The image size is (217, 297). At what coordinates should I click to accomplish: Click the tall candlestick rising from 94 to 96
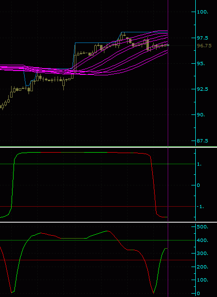75,63
